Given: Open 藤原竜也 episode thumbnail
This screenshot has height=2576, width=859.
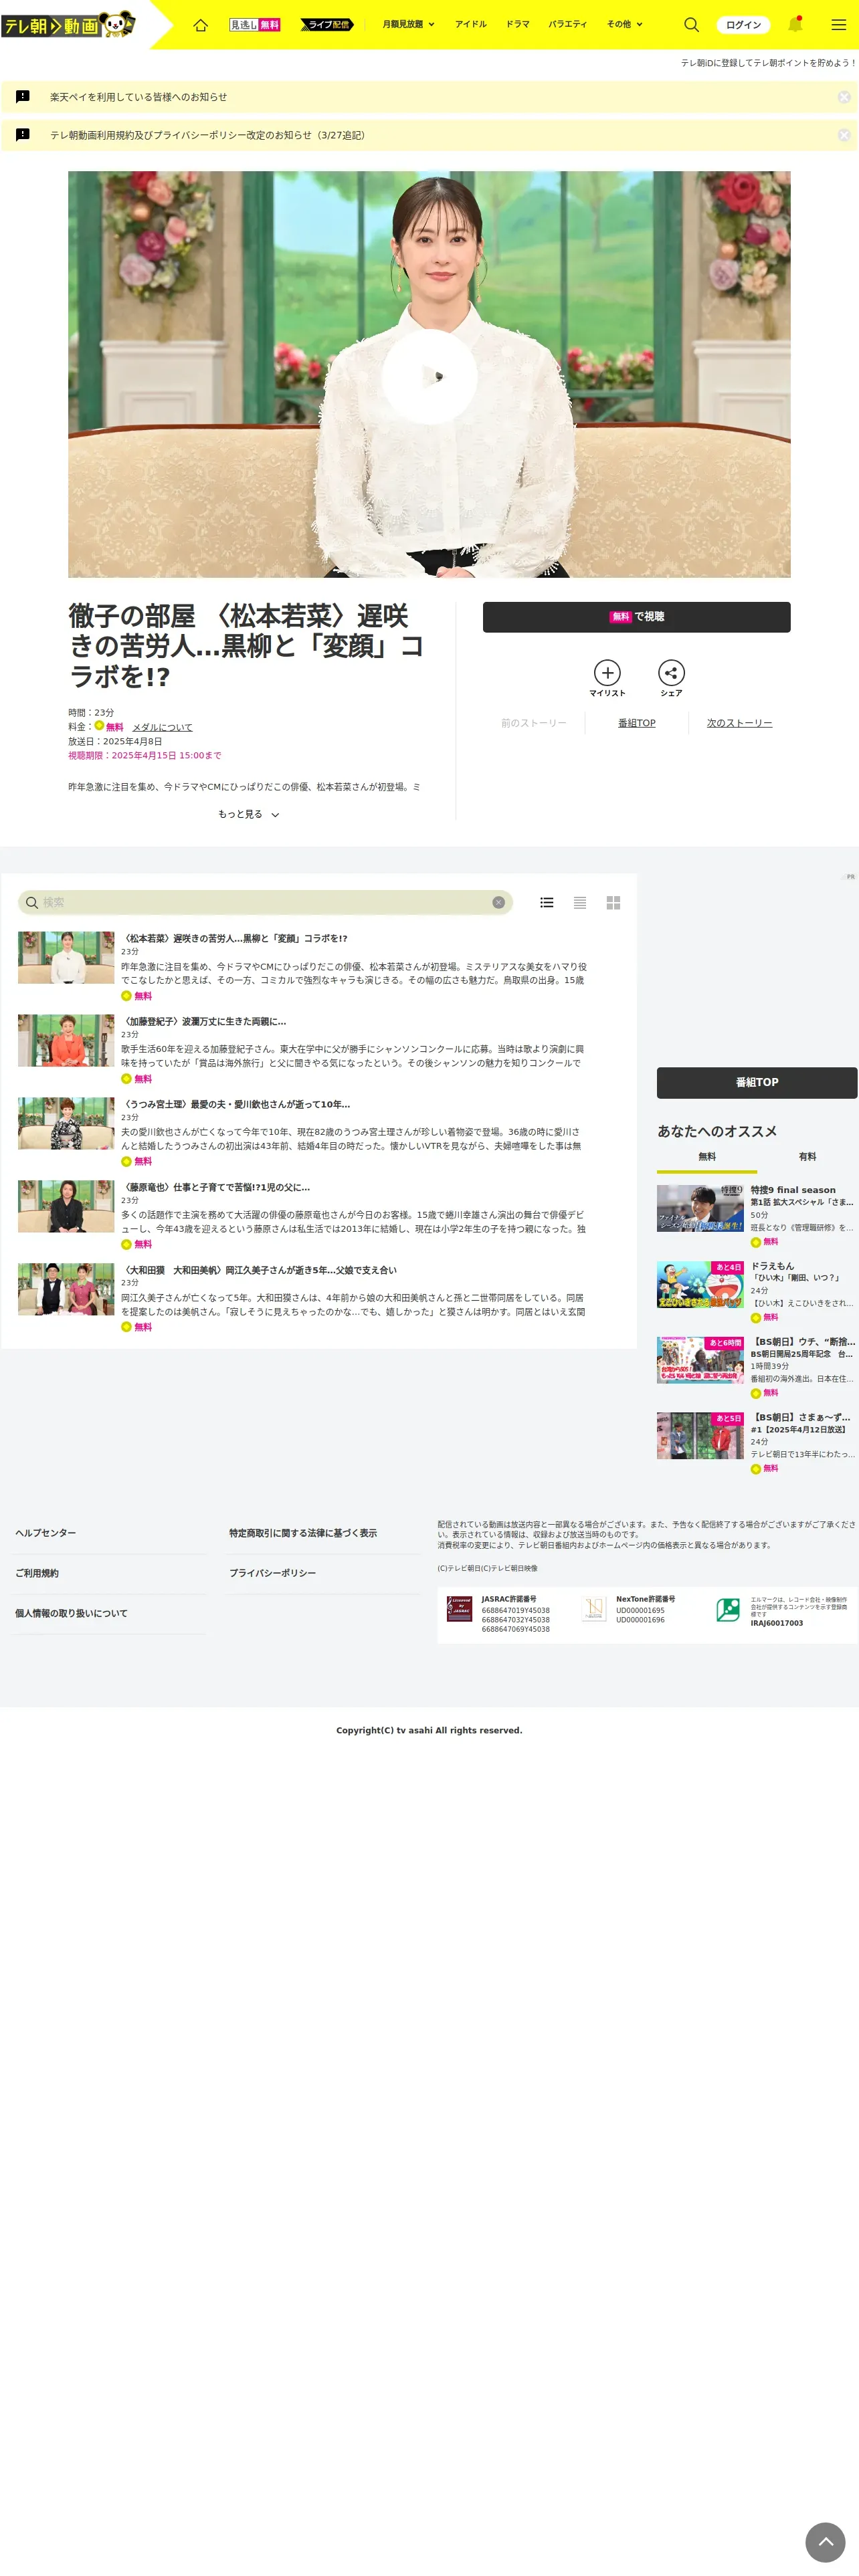Looking at the screenshot, I should tap(66, 1206).
